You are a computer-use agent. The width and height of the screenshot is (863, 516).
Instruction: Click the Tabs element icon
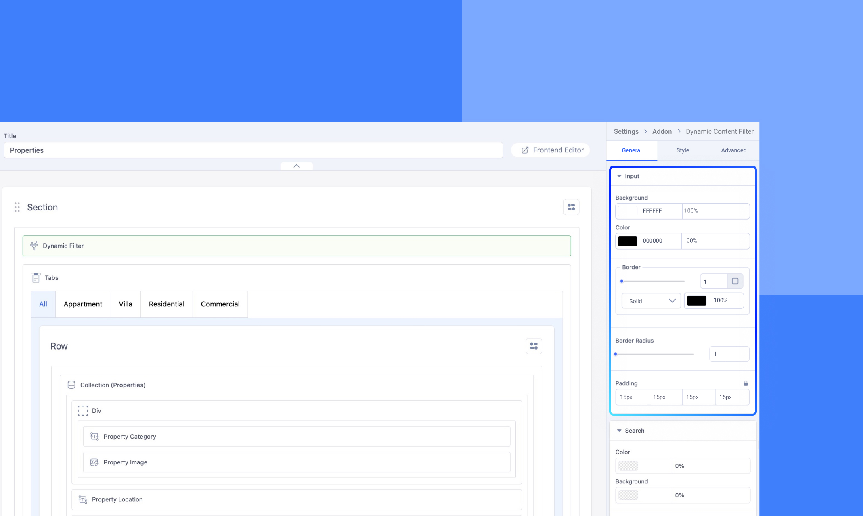point(36,277)
